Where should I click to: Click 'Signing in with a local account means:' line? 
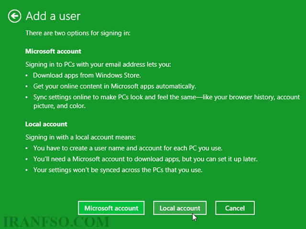[81, 137]
